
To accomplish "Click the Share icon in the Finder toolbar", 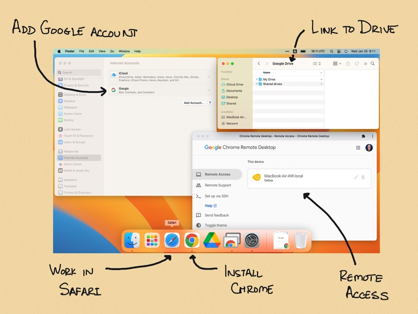I will coord(348,64).
